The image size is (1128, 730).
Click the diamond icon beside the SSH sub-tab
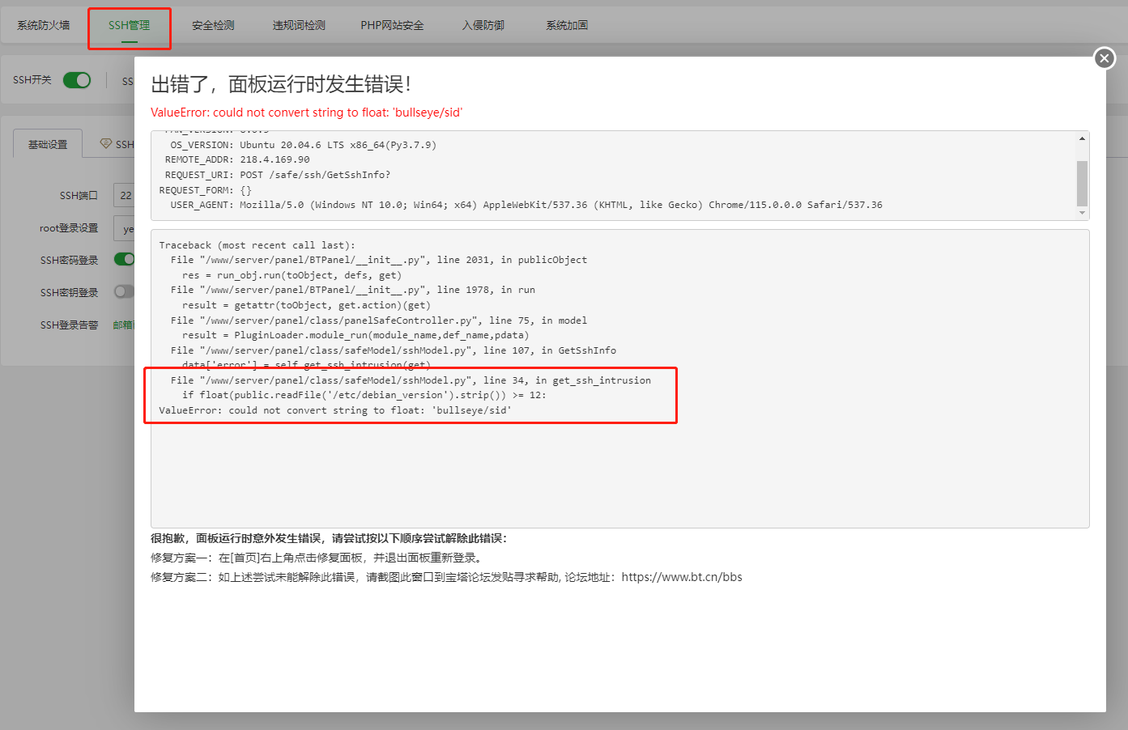coord(106,143)
